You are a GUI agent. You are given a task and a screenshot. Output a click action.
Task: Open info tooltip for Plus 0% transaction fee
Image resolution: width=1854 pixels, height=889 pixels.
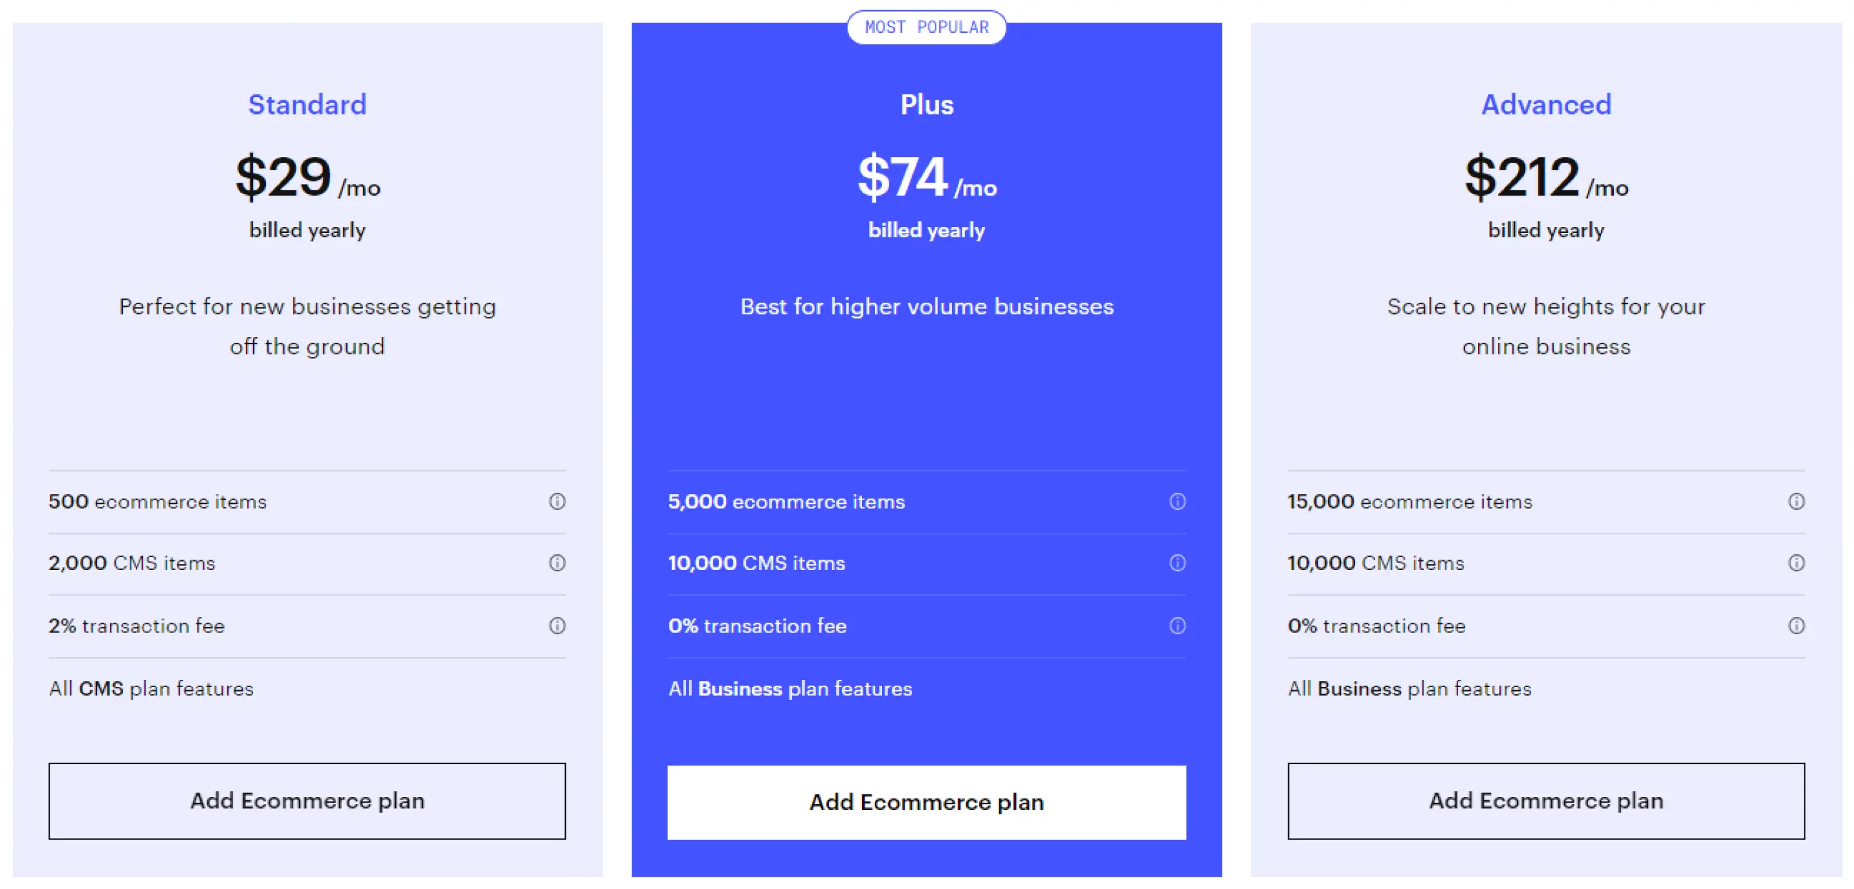1177,626
